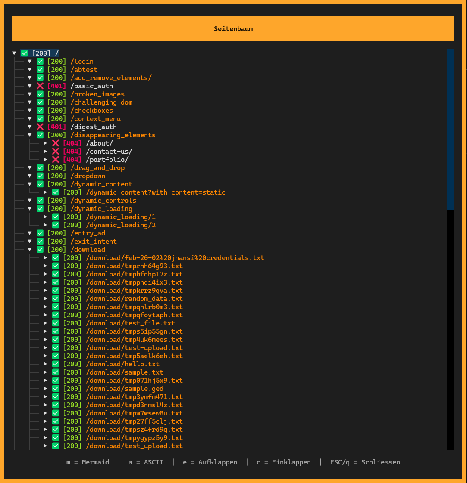Click the green check icon beside /login
Screen dimensions: 467x483
(40, 61)
